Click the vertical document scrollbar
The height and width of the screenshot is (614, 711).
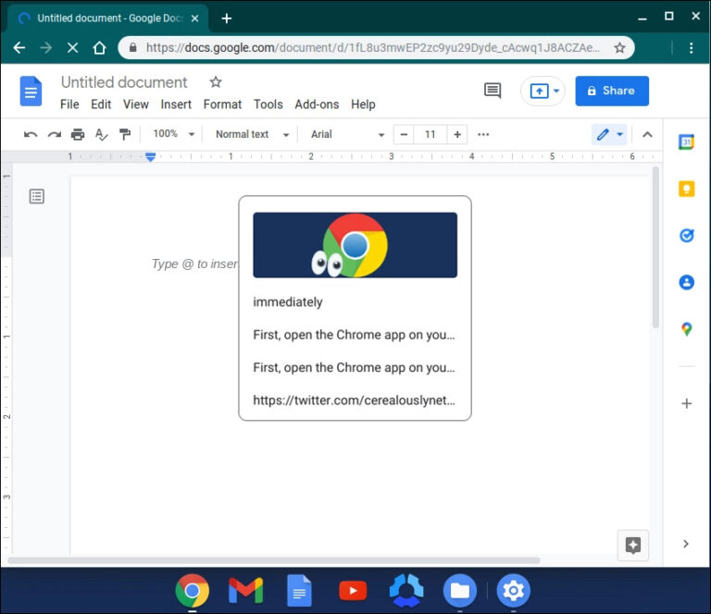click(655, 247)
